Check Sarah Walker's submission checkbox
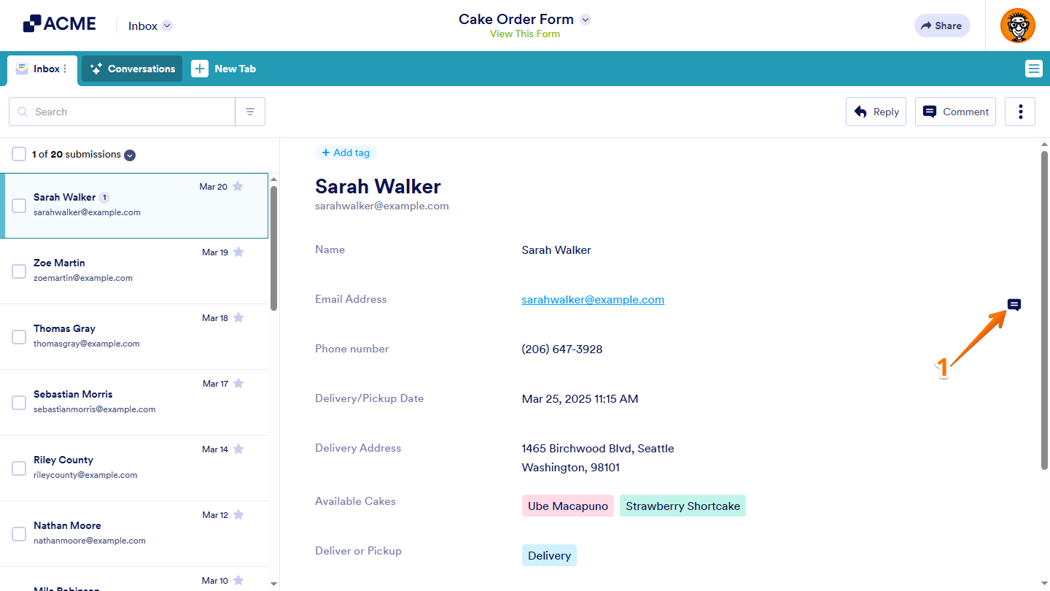1050x591 pixels. [19, 205]
